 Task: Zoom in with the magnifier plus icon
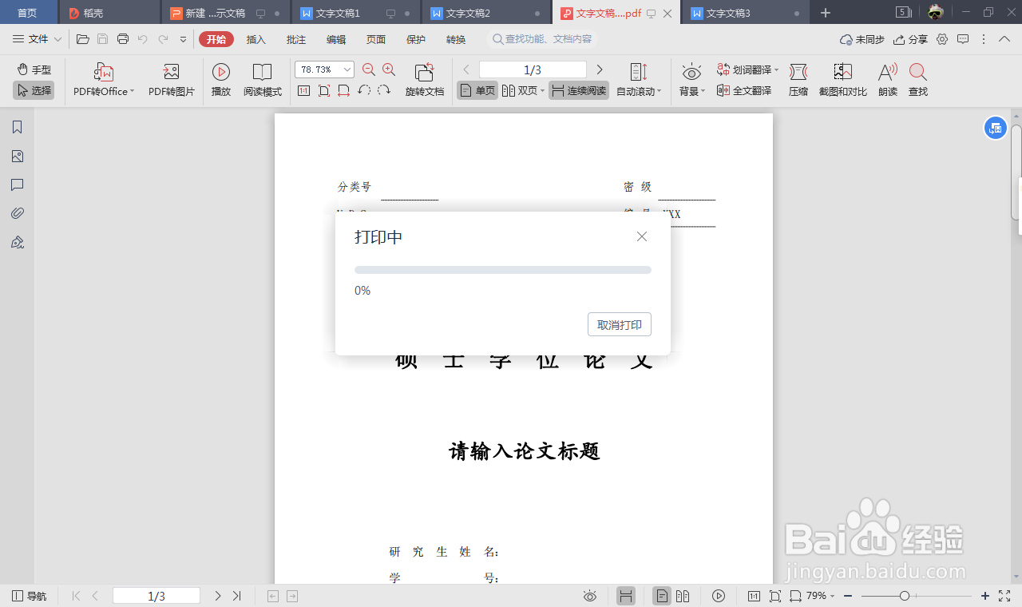coord(387,69)
